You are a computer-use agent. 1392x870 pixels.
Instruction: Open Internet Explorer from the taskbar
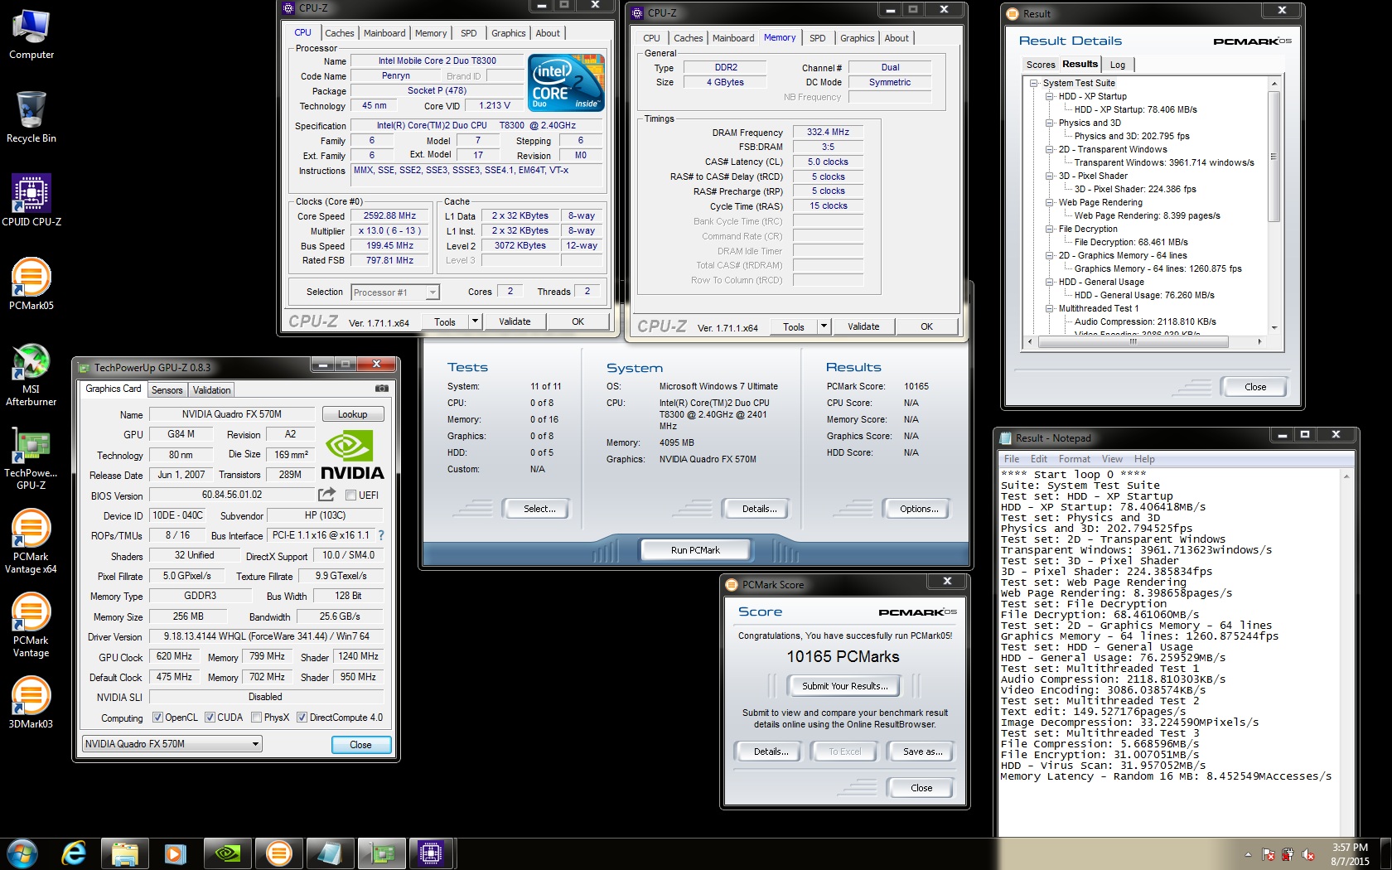75,853
